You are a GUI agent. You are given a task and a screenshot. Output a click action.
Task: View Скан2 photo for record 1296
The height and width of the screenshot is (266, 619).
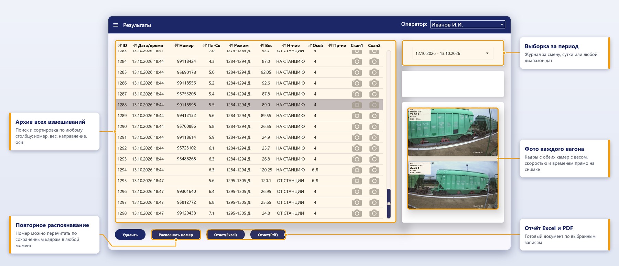point(374,191)
